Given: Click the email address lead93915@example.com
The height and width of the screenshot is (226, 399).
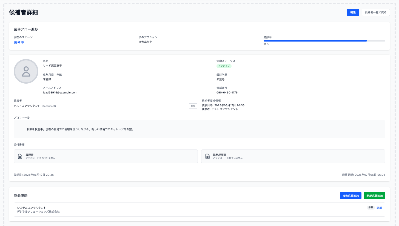Looking at the screenshot, I should (60, 93).
